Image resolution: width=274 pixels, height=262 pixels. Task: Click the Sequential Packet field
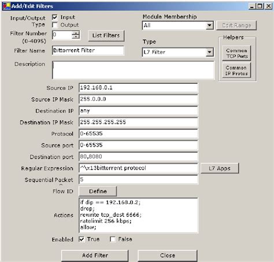tap(138, 180)
